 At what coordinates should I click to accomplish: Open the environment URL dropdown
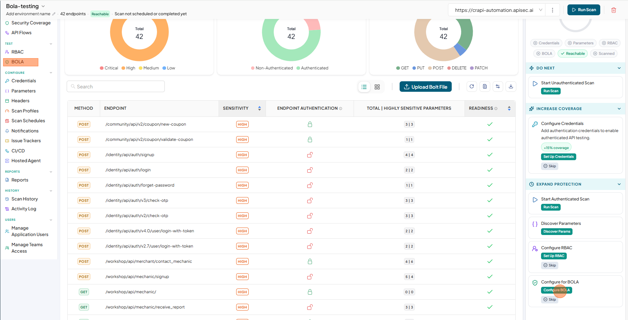click(x=540, y=10)
